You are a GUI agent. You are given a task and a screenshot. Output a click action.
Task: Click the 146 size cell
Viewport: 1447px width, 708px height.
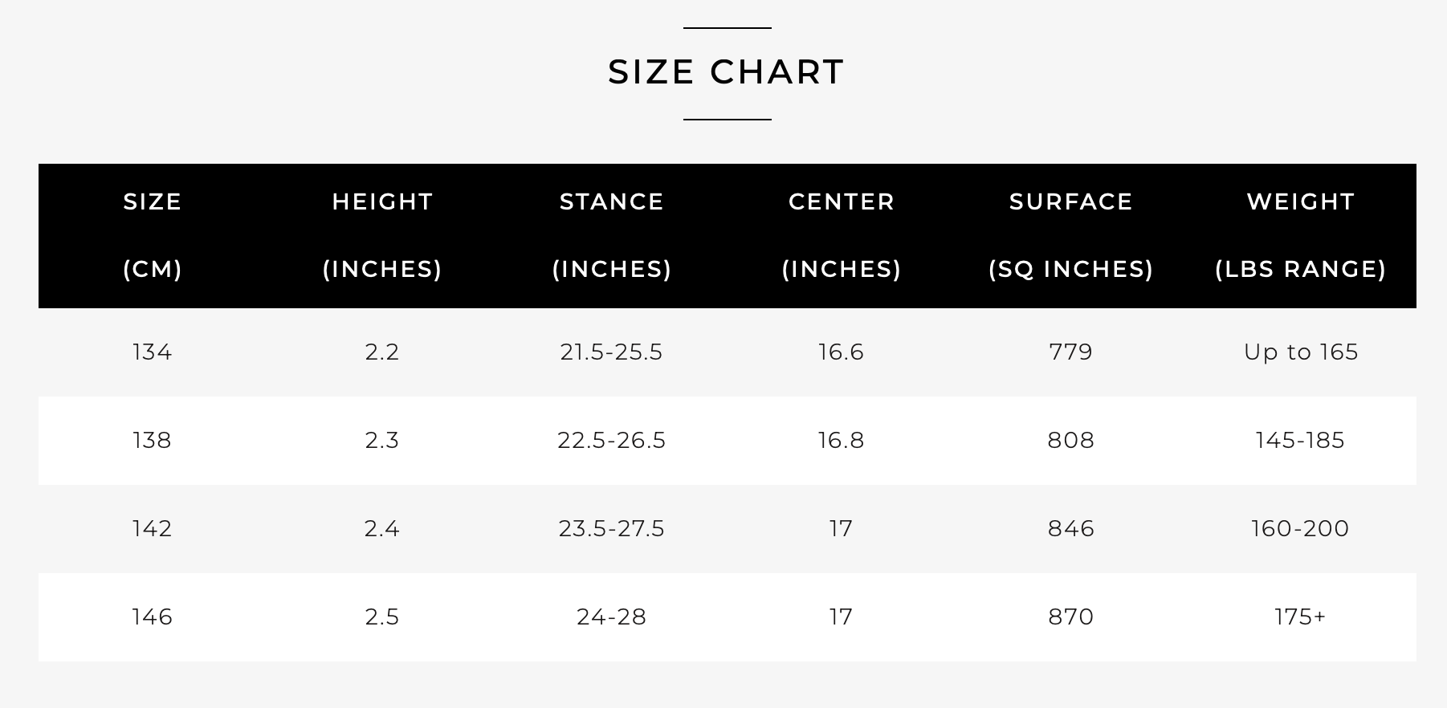click(153, 617)
